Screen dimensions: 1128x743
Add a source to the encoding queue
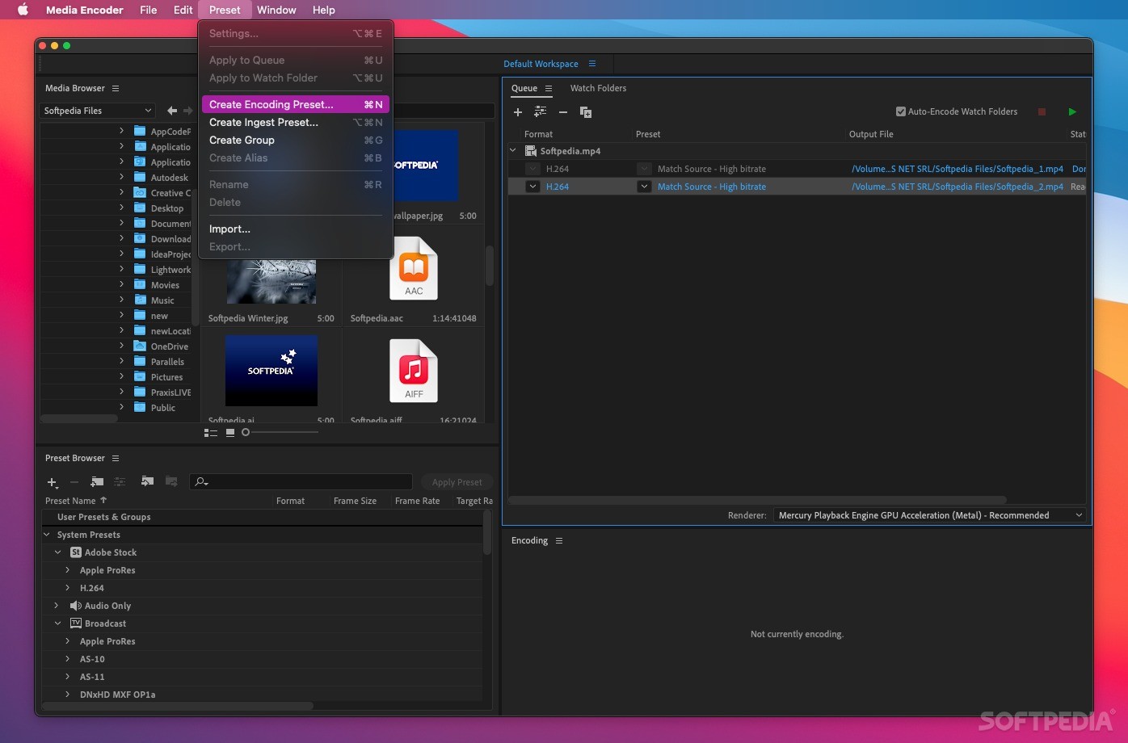point(518,112)
